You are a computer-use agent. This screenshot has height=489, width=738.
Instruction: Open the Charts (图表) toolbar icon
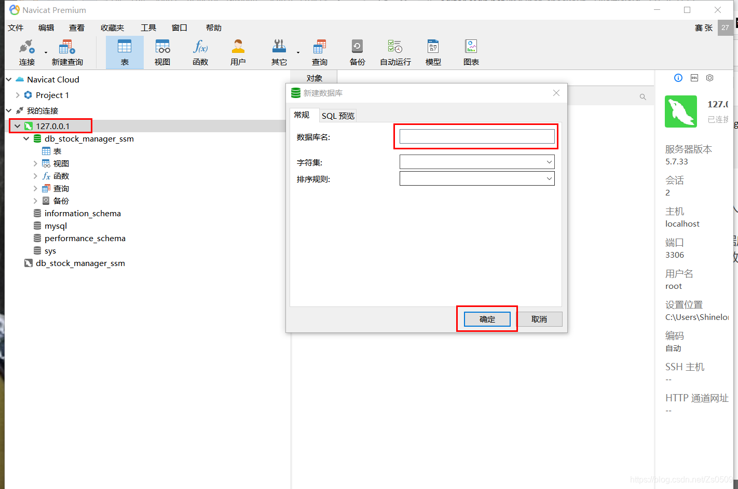point(471,52)
